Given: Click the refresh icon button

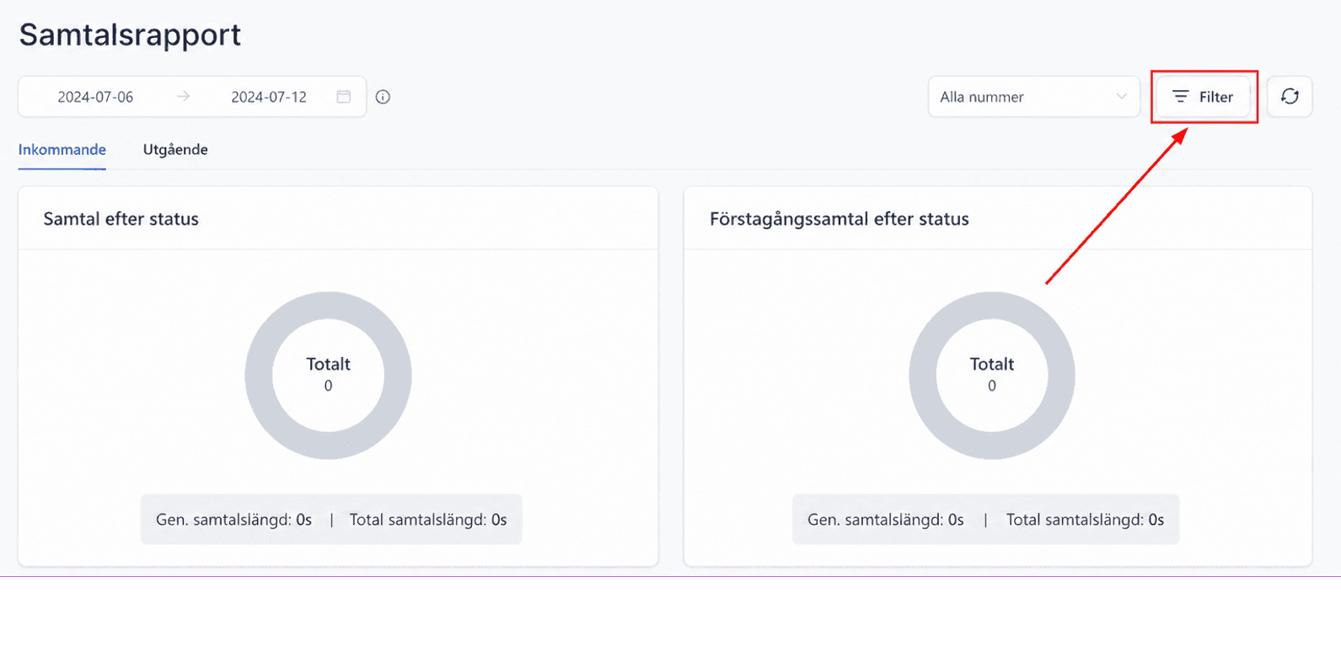Looking at the screenshot, I should tap(1290, 97).
